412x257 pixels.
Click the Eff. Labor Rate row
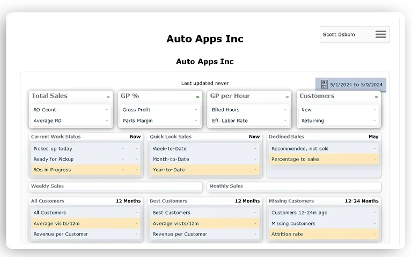point(249,120)
